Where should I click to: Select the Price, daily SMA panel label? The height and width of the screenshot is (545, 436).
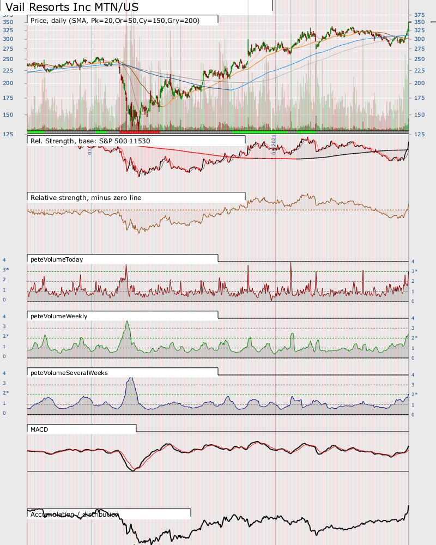(x=115, y=21)
